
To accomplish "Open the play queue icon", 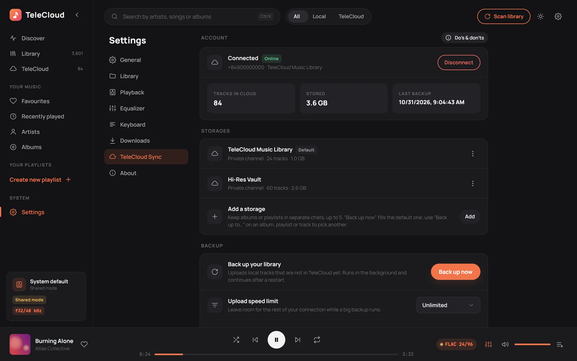I will tap(560, 344).
